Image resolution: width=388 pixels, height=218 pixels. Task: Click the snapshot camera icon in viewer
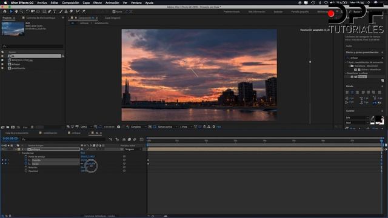click(x=119, y=127)
